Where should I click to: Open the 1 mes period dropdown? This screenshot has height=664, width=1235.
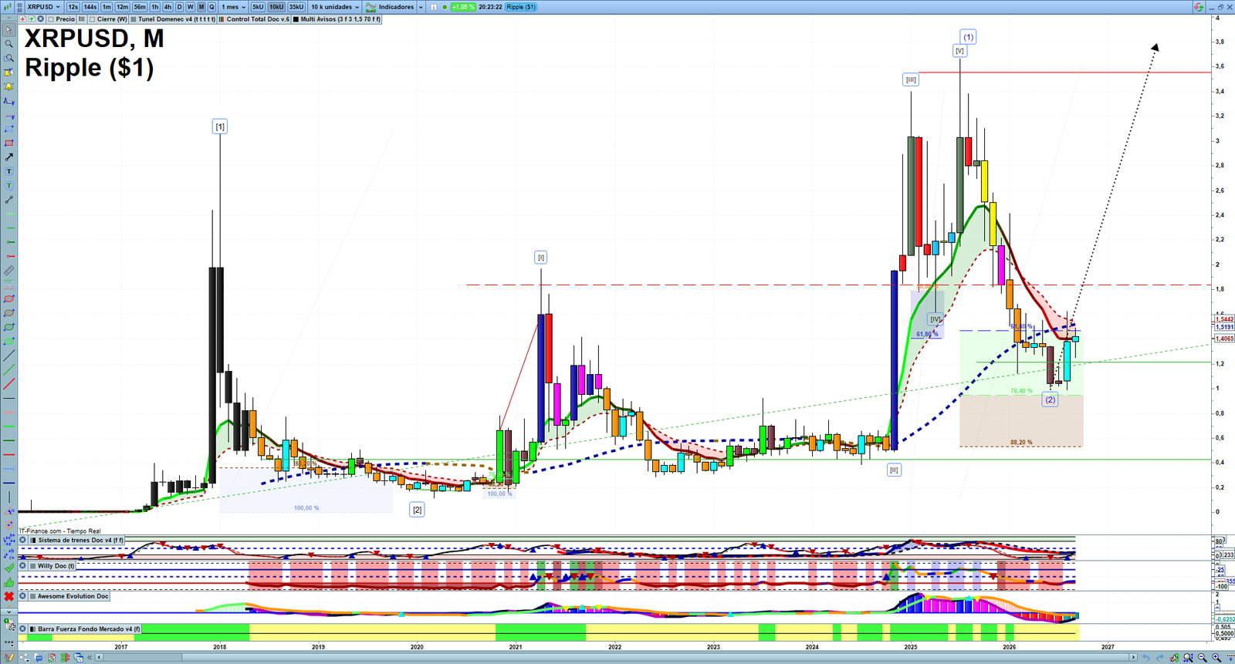[x=232, y=7]
